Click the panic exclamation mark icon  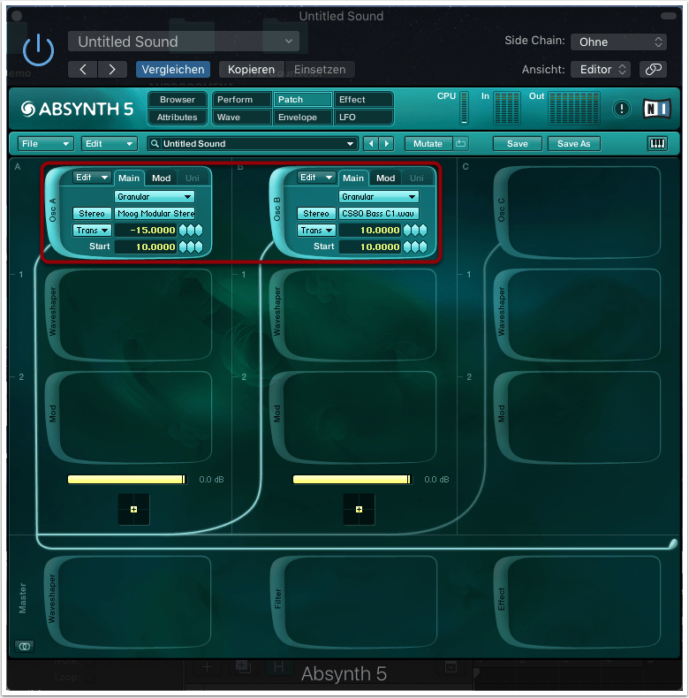tap(622, 109)
